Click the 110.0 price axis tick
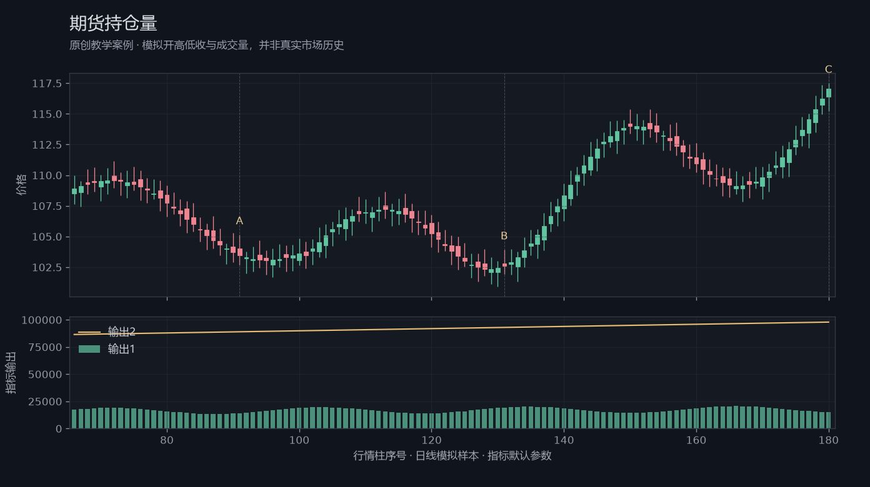Image resolution: width=870 pixels, height=487 pixels. point(47,175)
